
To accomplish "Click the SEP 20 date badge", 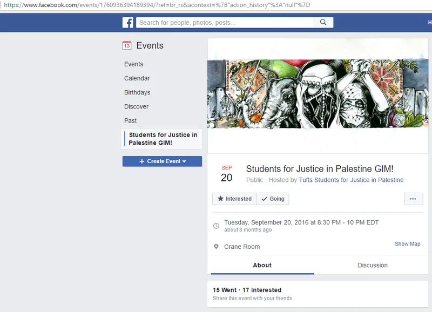I will 226,174.
